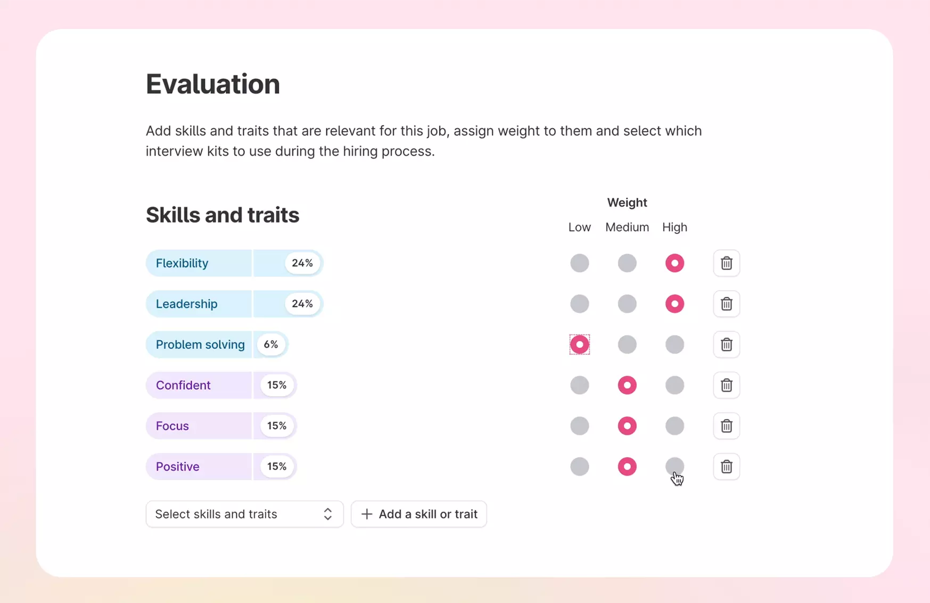Select Low weight for Problem solving
930x603 pixels.
click(579, 345)
